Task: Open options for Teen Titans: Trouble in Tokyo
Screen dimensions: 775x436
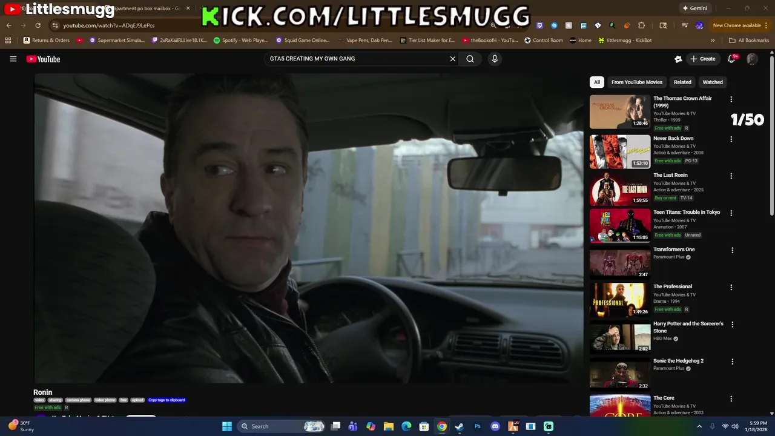Action: tap(731, 213)
